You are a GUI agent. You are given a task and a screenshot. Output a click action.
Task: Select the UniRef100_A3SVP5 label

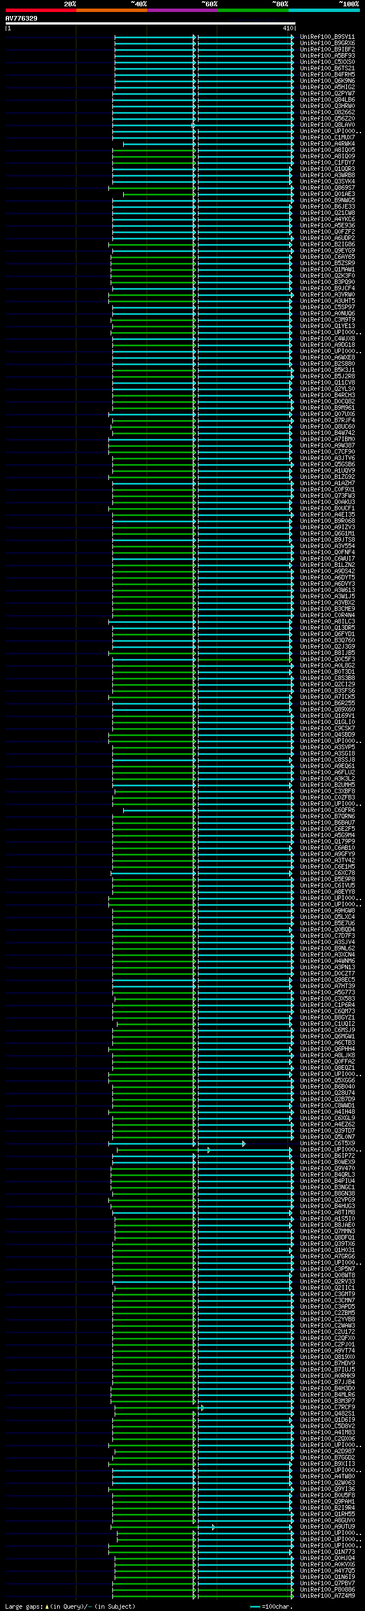coord(327,747)
